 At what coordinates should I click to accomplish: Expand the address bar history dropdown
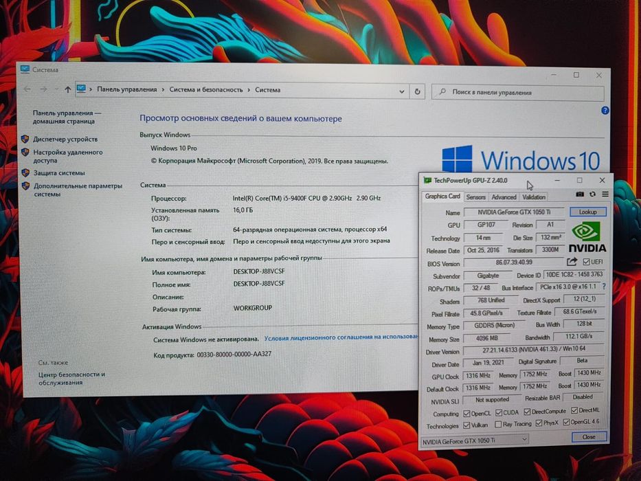click(401, 91)
